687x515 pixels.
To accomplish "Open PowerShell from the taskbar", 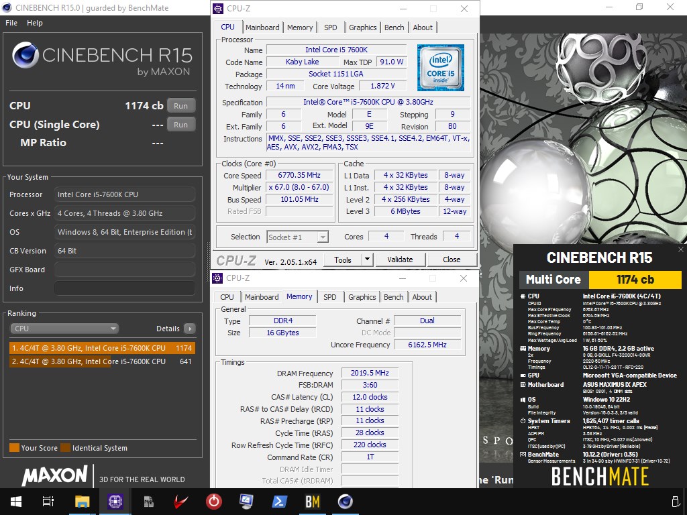I will coord(280,502).
